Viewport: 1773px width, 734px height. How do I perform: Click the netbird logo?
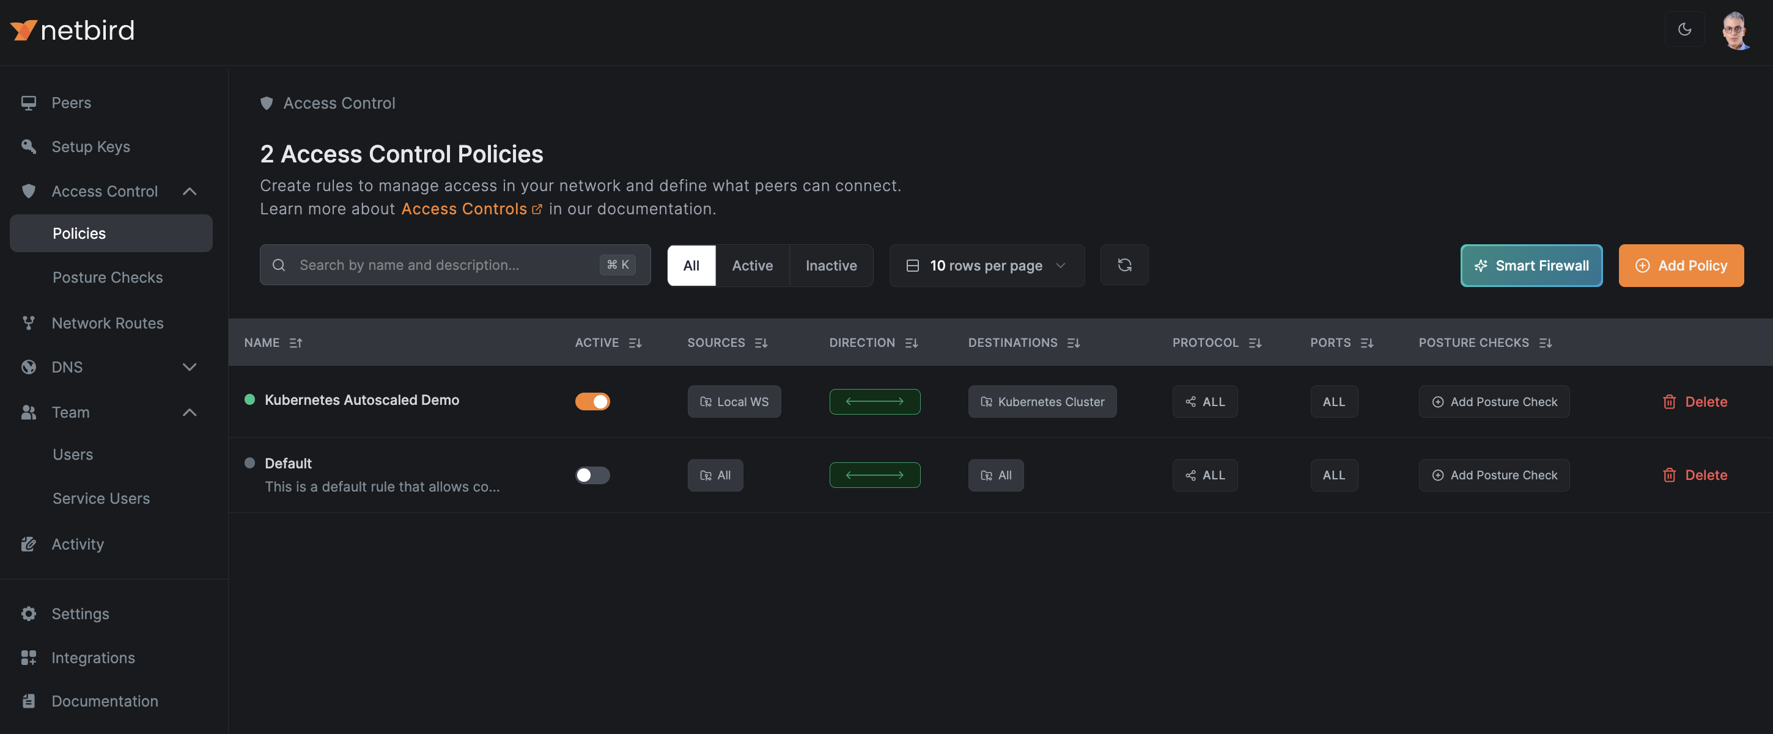[x=72, y=29]
